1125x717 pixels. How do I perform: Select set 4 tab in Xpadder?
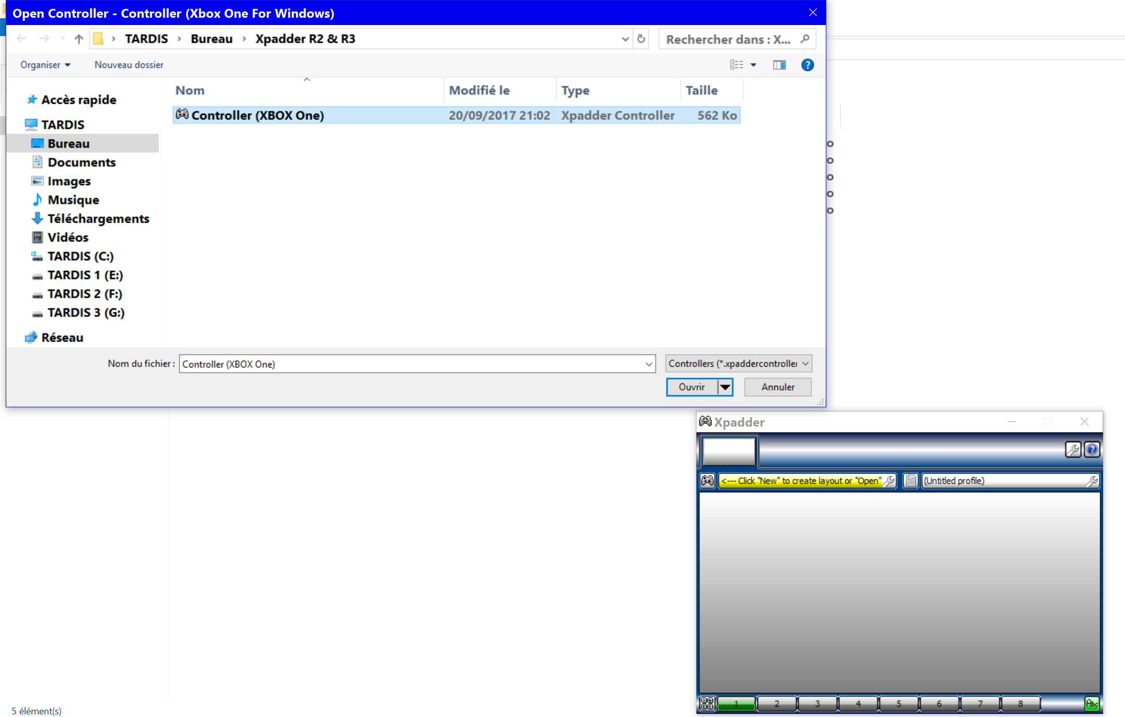858,703
